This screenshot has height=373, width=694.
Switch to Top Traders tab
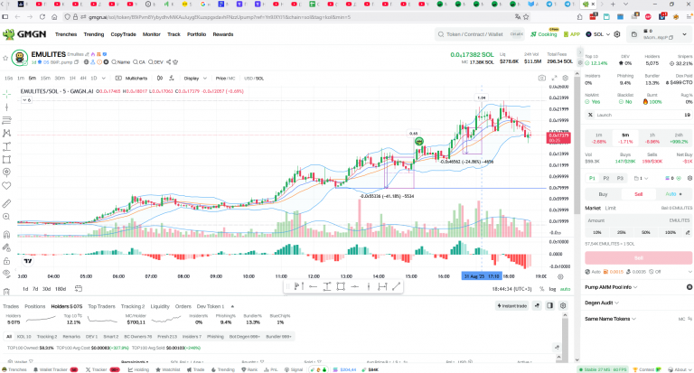(x=101, y=306)
